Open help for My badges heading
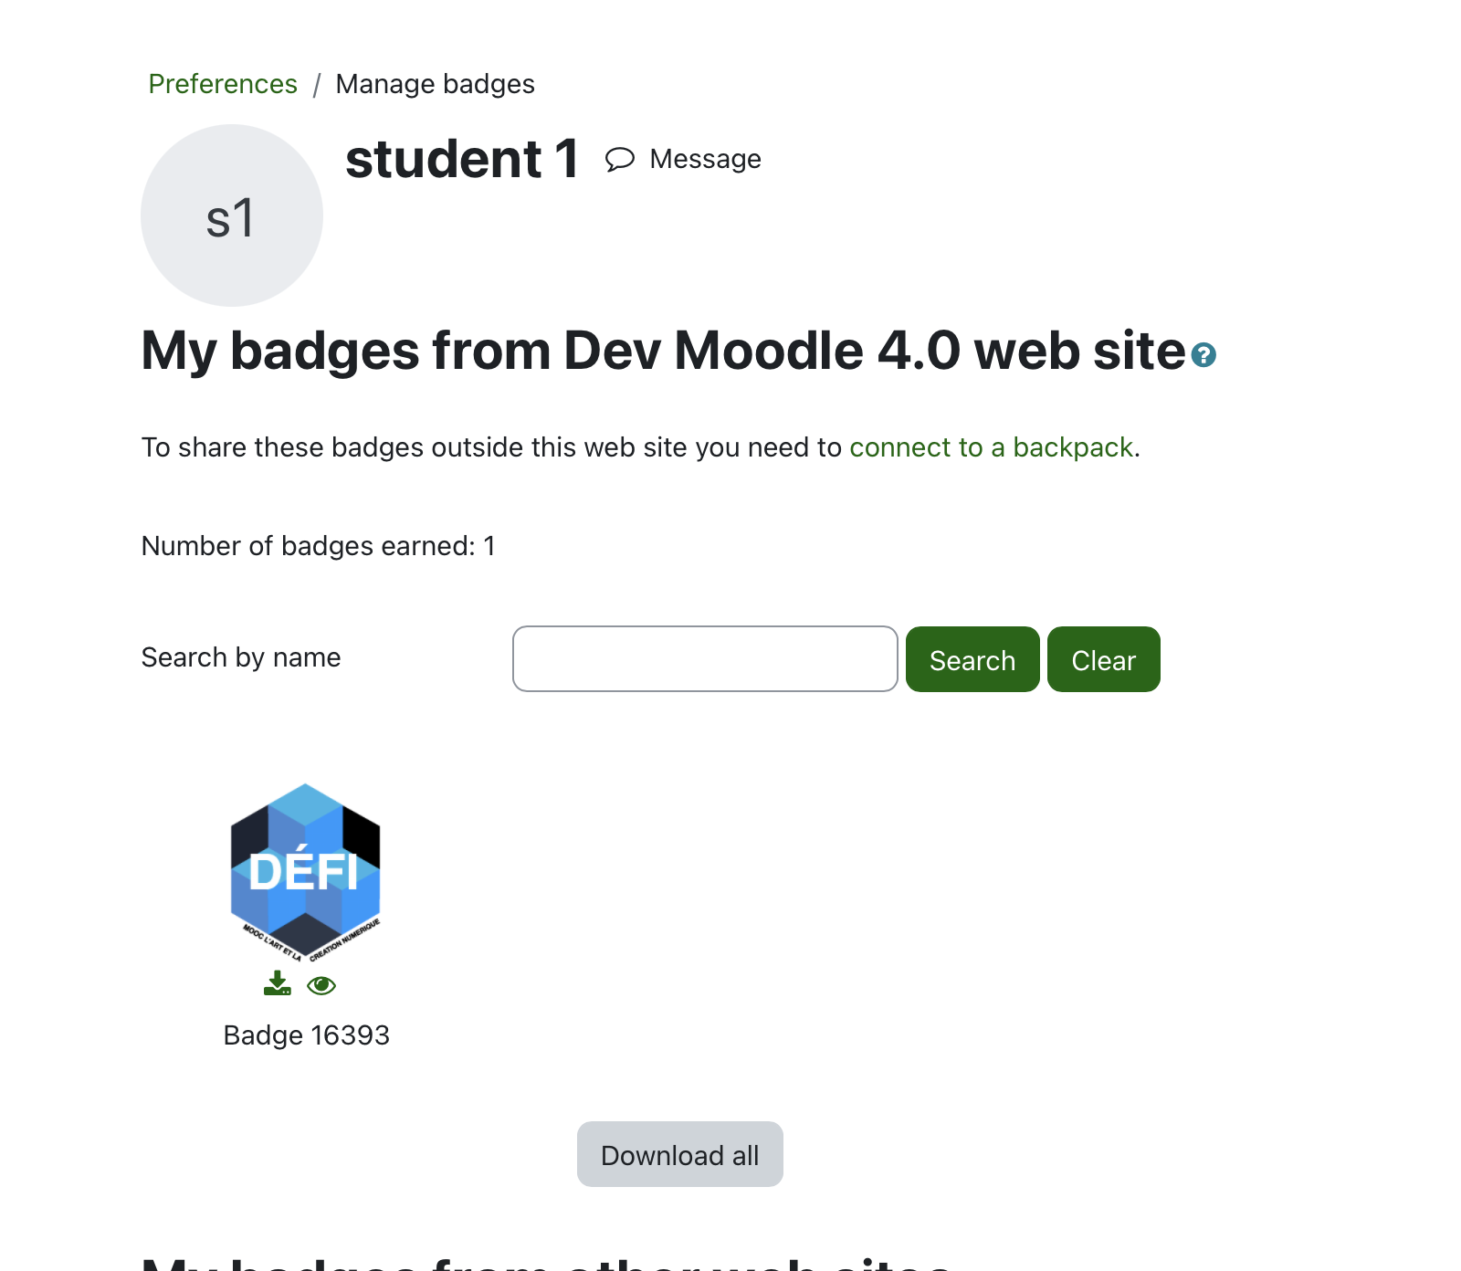Viewport: 1461px width, 1271px height. [x=1203, y=354]
